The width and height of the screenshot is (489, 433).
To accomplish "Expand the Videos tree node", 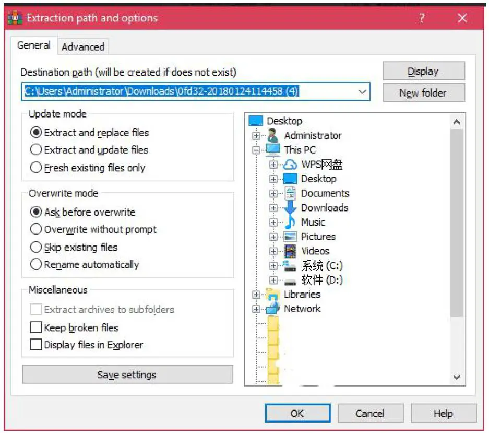I will (x=273, y=251).
